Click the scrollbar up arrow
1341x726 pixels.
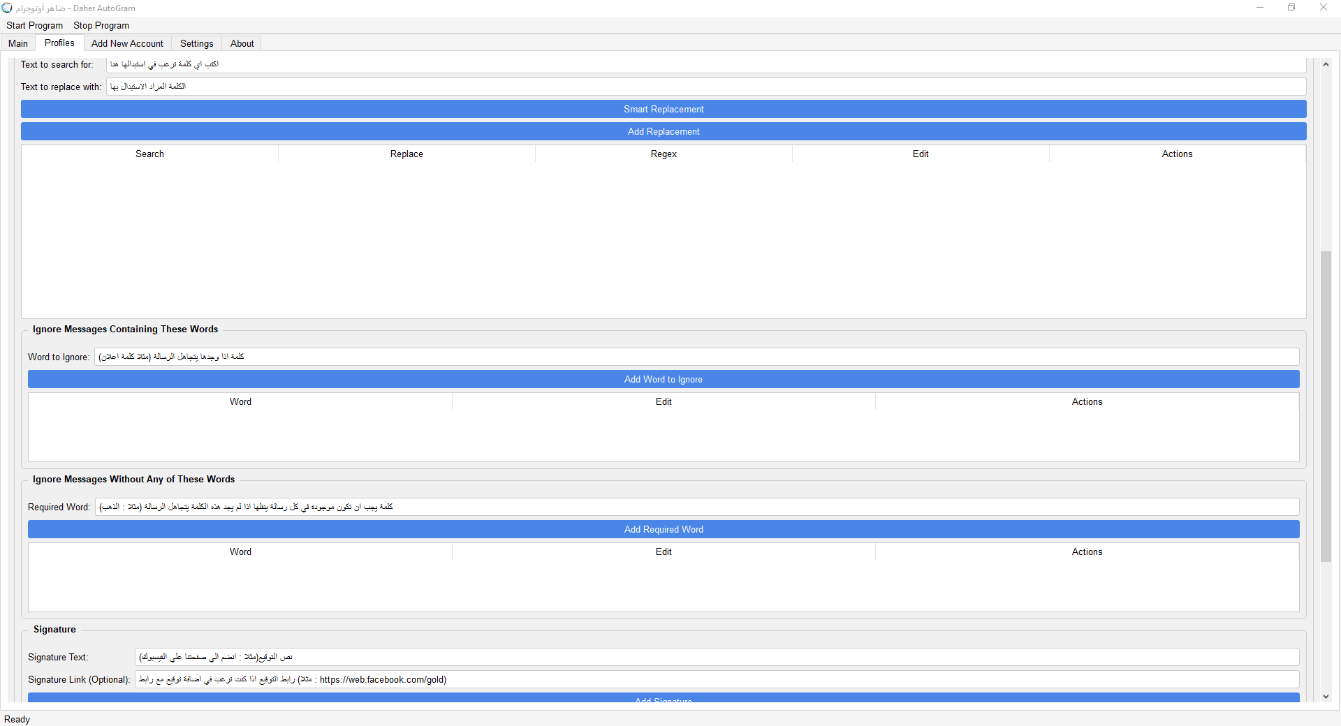tap(1326, 64)
